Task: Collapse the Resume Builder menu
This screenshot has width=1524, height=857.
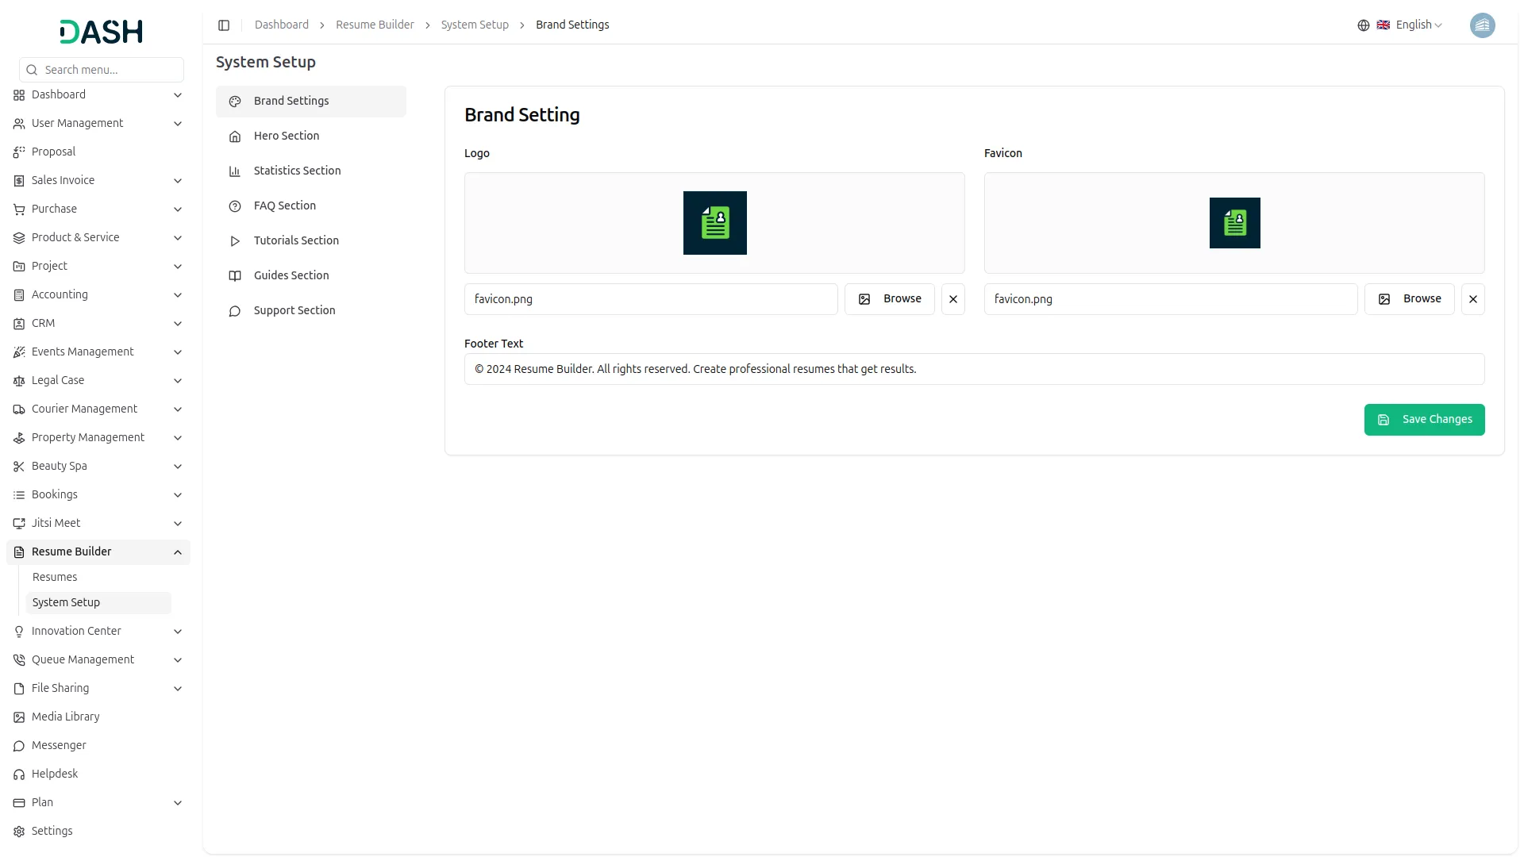Action: pos(178,552)
